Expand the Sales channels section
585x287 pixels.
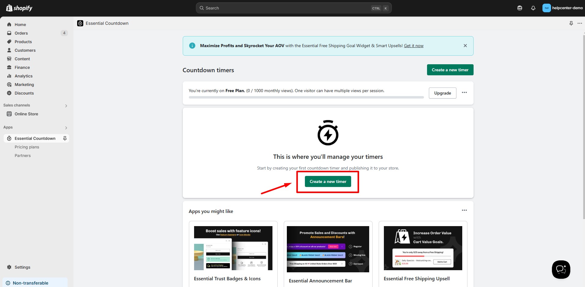(66, 106)
